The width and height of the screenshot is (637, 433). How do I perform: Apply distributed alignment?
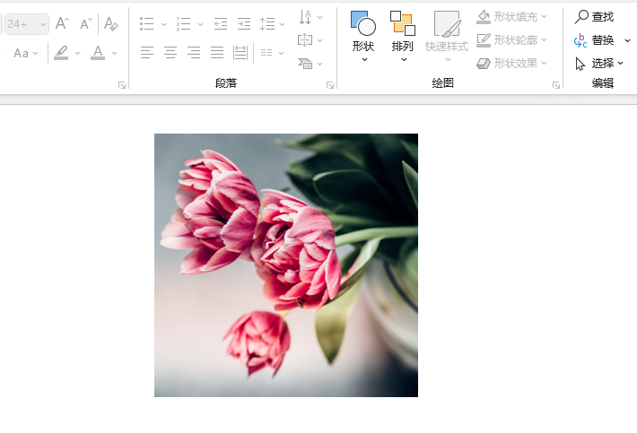[240, 53]
